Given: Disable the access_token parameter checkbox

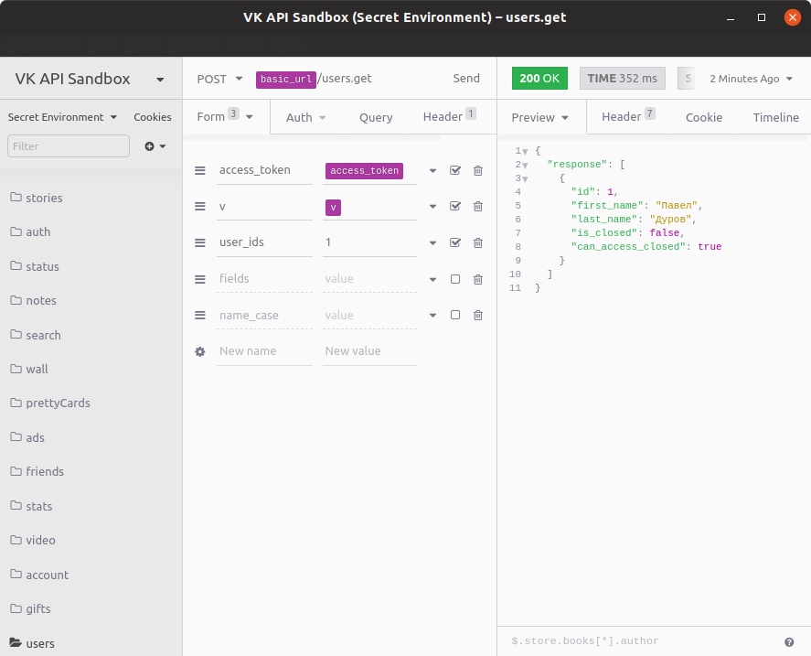Looking at the screenshot, I should pyautogui.click(x=455, y=170).
